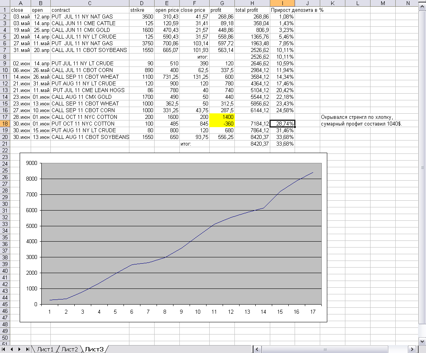
Task: Select cell 'CALL JUN 11 CME CATTLE'
Action: point(90,23)
